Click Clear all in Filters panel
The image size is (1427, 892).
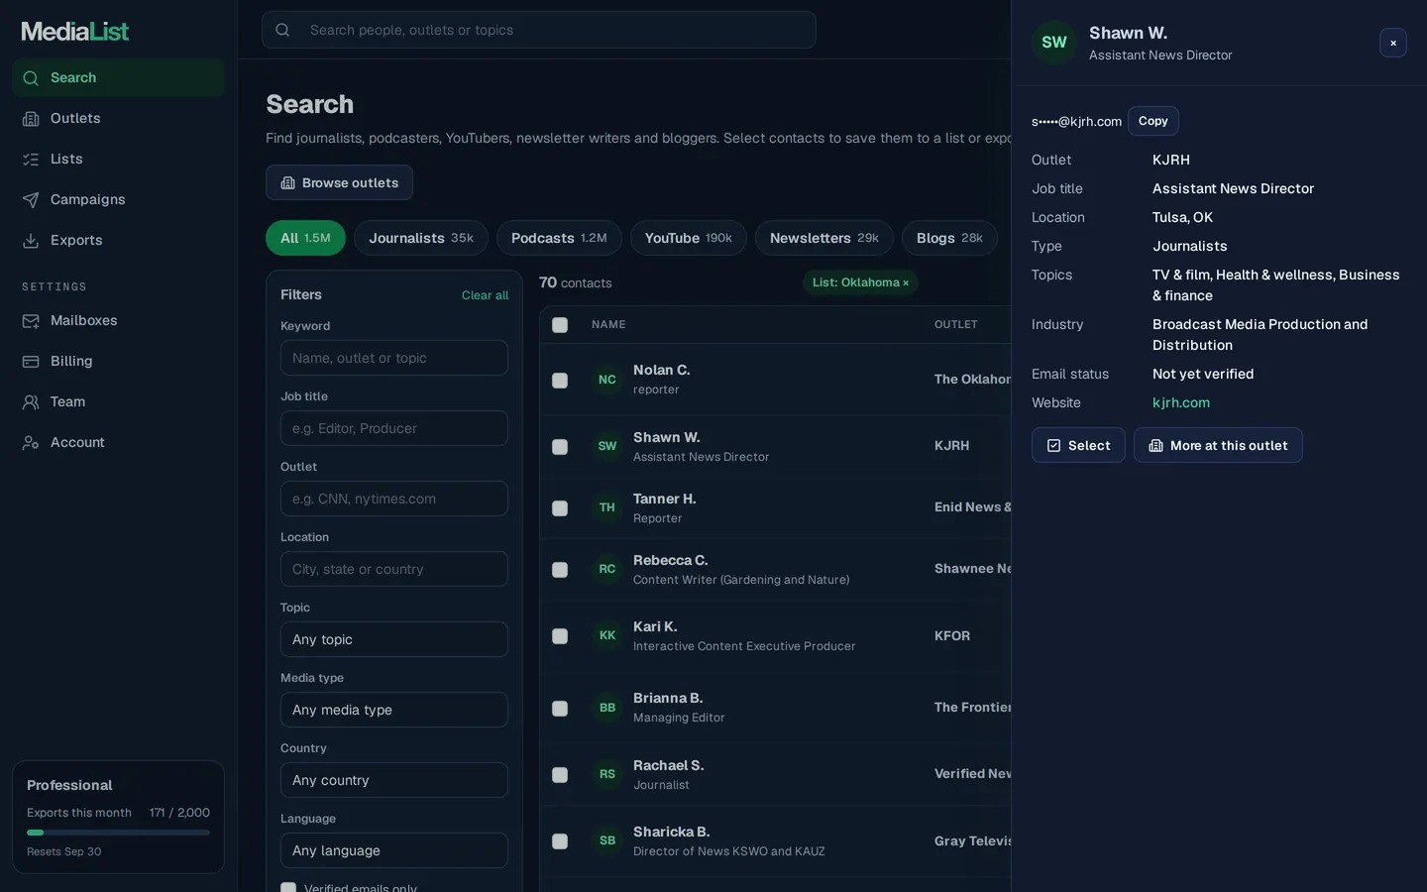click(x=485, y=295)
